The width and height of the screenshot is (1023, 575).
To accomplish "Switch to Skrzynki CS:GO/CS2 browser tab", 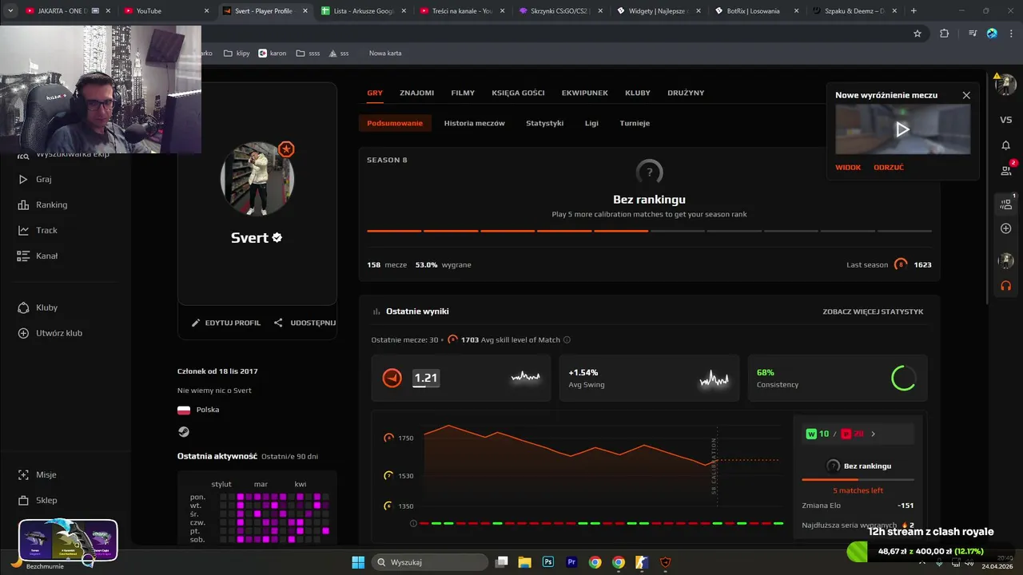I will tap(561, 10).
